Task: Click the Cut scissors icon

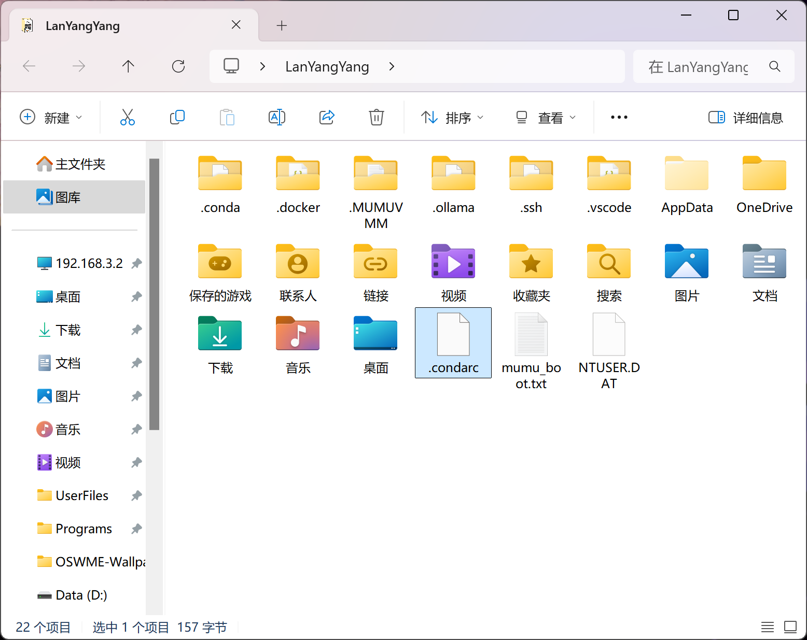Action: pos(127,118)
